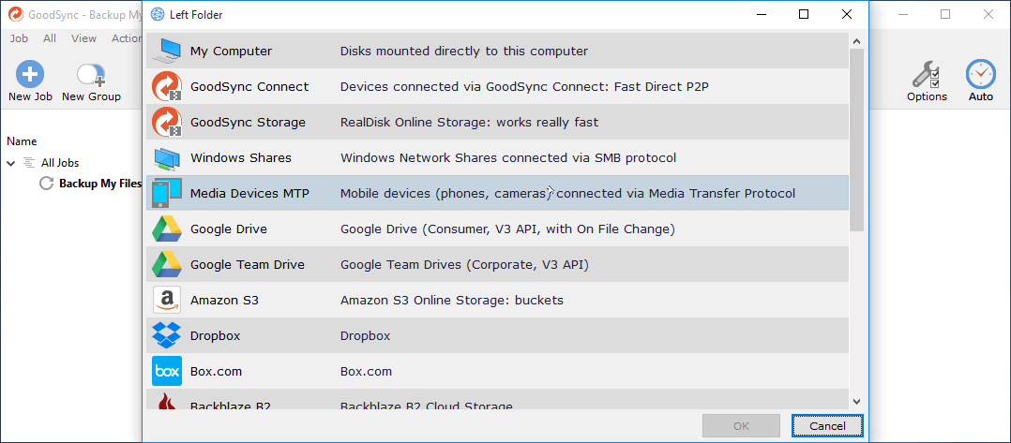
Task: Pick the GoodSync Storage icon
Action: pyautogui.click(x=167, y=123)
